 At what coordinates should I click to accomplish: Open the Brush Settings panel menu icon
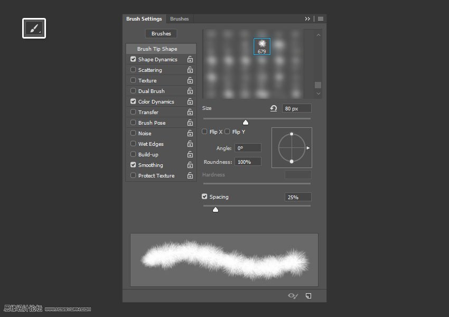321,19
